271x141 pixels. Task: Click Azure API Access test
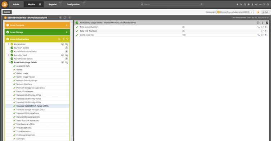click(21, 48)
